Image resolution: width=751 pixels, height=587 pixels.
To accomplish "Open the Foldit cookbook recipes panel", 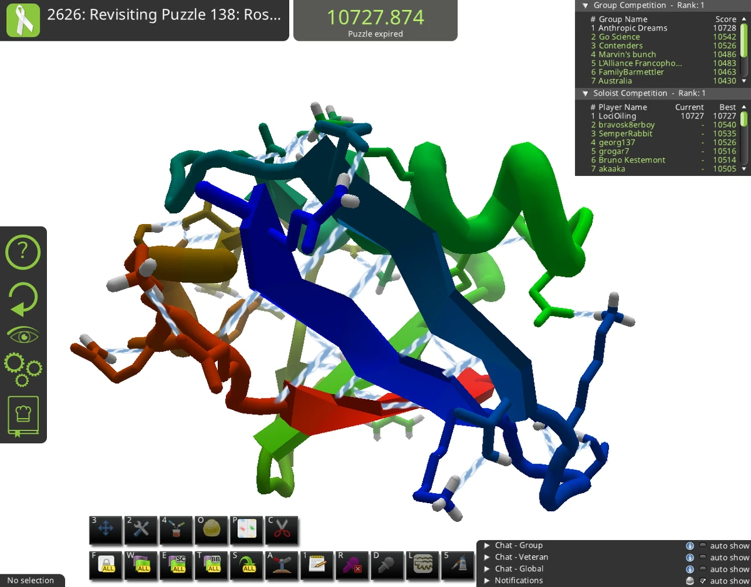I will pyautogui.click(x=23, y=415).
